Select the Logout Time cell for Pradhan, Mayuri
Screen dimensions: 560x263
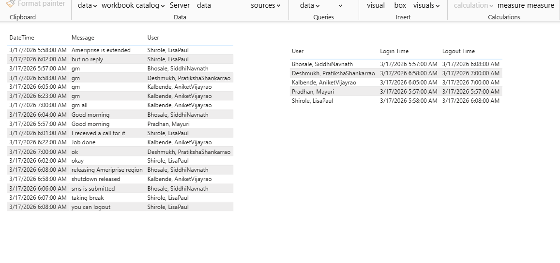point(471,92)
